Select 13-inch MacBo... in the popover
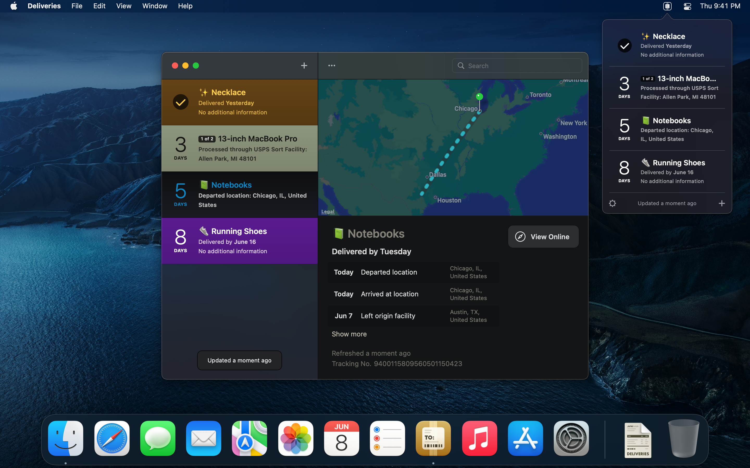 (667, 87)
